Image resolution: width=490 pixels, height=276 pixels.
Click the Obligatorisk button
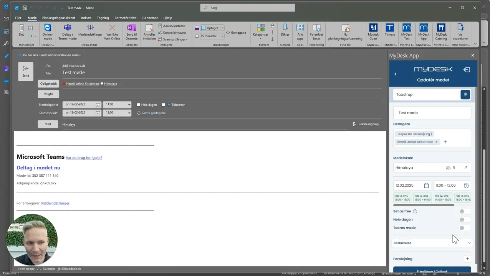pos(48,84)
